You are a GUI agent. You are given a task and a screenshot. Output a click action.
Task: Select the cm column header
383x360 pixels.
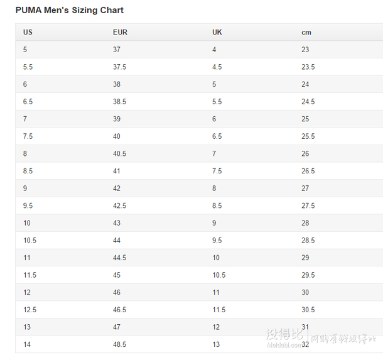coord(306,32)
